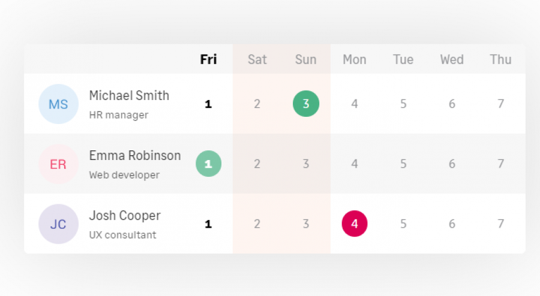Click Michael Smith's MS avatar

59,104
